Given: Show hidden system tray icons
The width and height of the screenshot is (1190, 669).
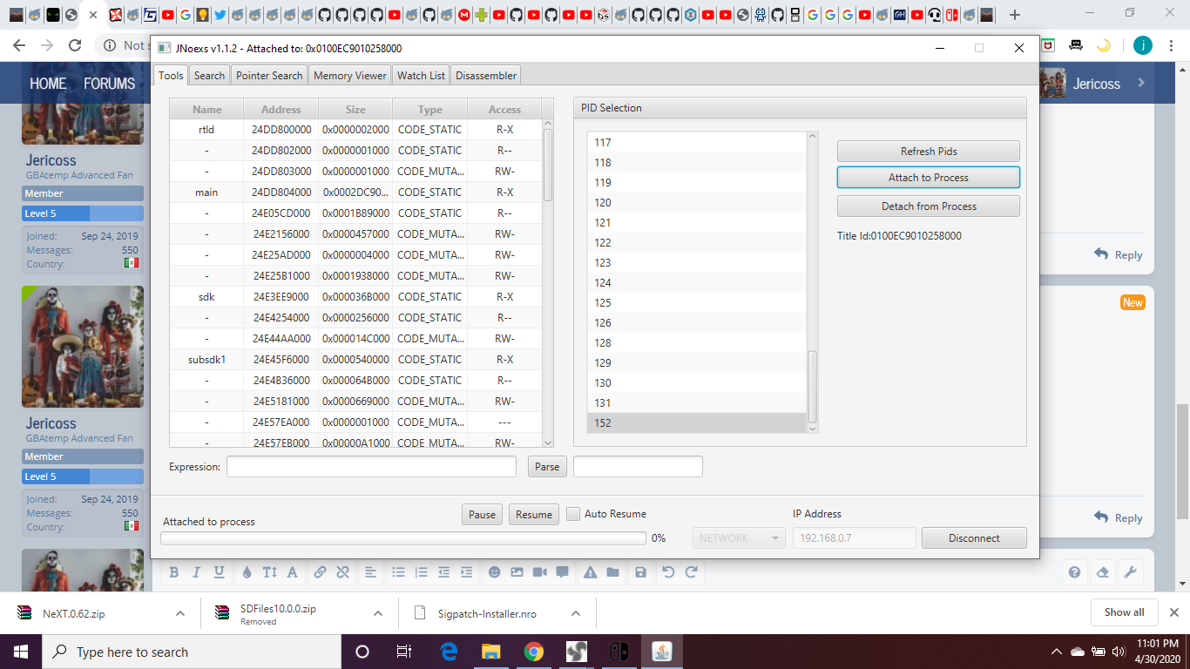Looking at the screenshot, I should click(1057, 652).
